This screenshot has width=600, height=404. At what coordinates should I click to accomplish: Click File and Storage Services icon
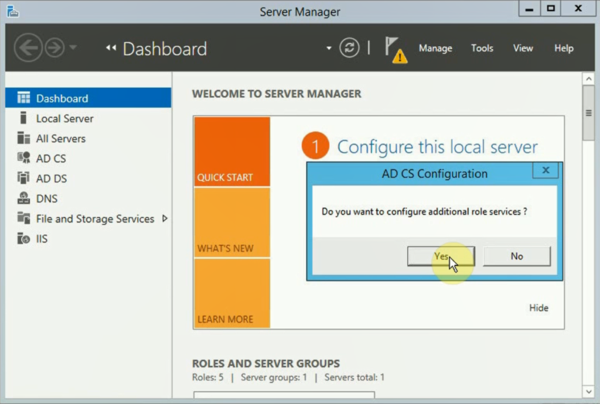(x=23, y=218)
